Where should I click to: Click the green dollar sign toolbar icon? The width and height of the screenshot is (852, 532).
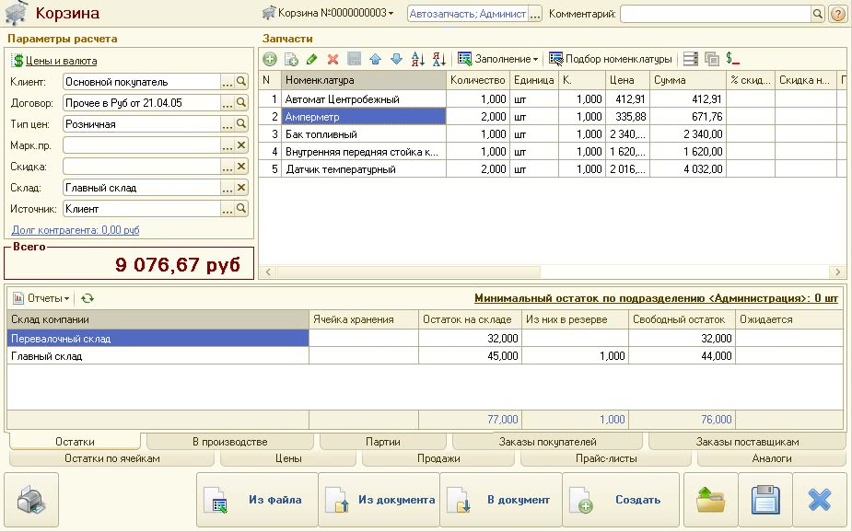[x=732, y=59]
